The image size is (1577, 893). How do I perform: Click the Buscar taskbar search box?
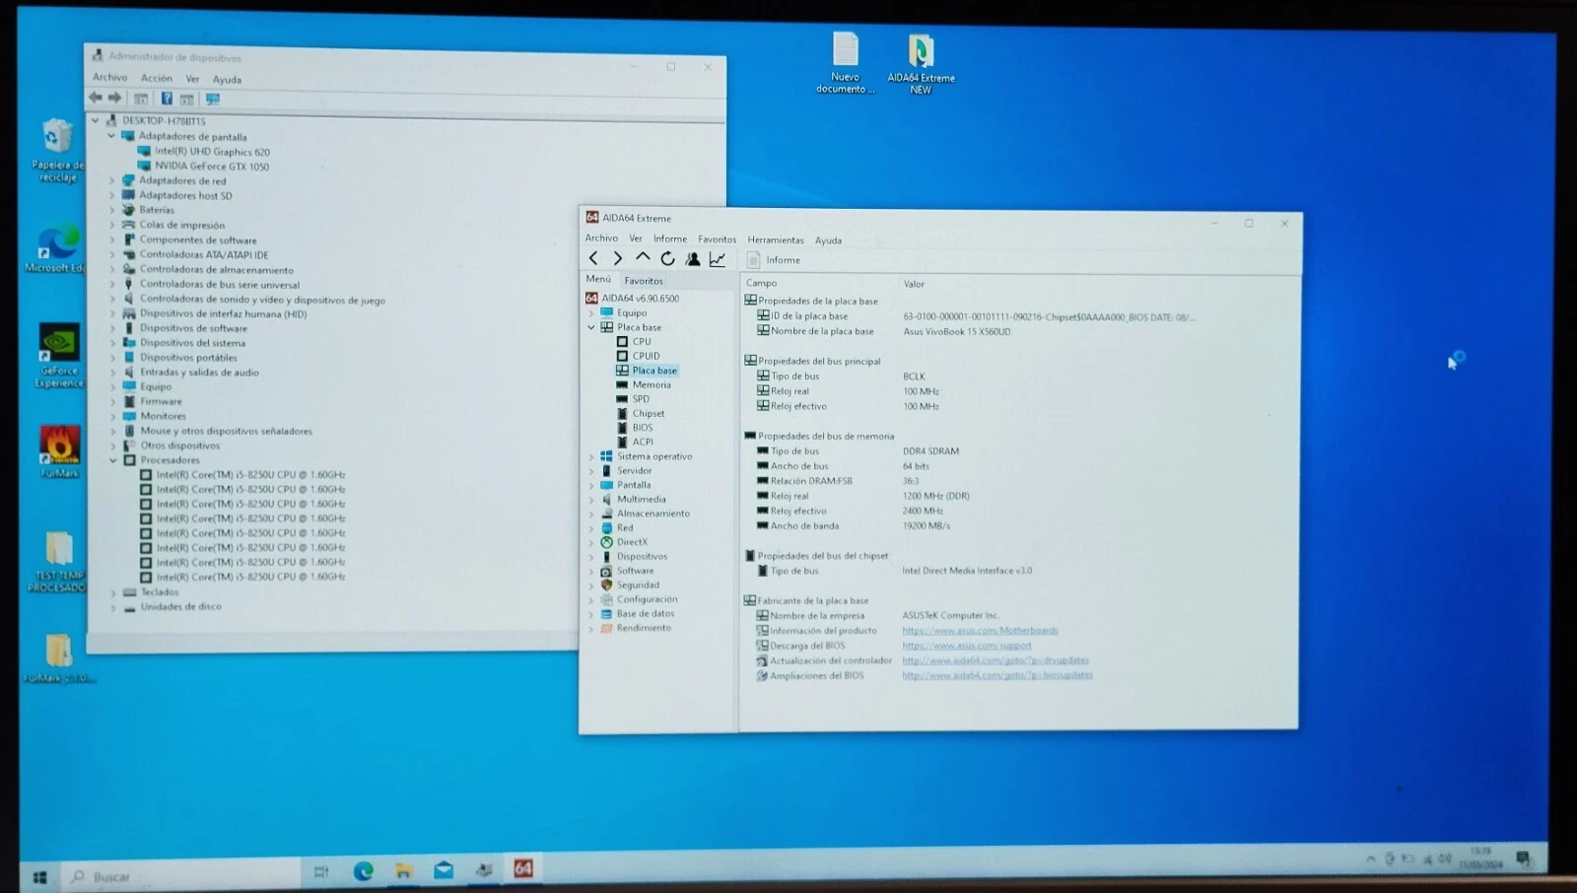[182, 875]
